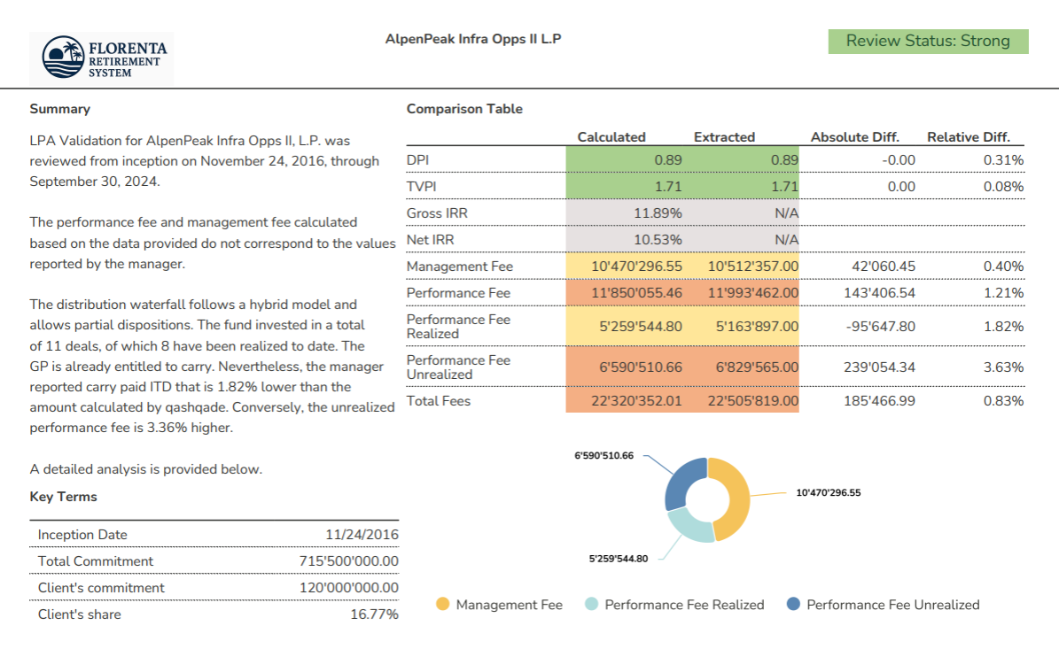Click the yellow Management Fee legend dot
1059x649 pixels.
point(442,604)
